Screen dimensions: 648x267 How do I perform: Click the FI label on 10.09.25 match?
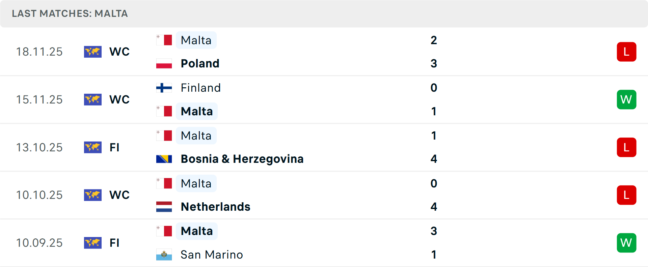point(114,243)
